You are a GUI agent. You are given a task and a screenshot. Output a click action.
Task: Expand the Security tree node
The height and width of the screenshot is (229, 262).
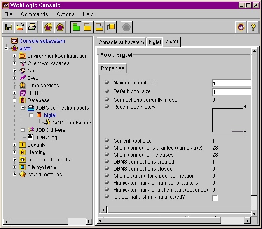14,145
